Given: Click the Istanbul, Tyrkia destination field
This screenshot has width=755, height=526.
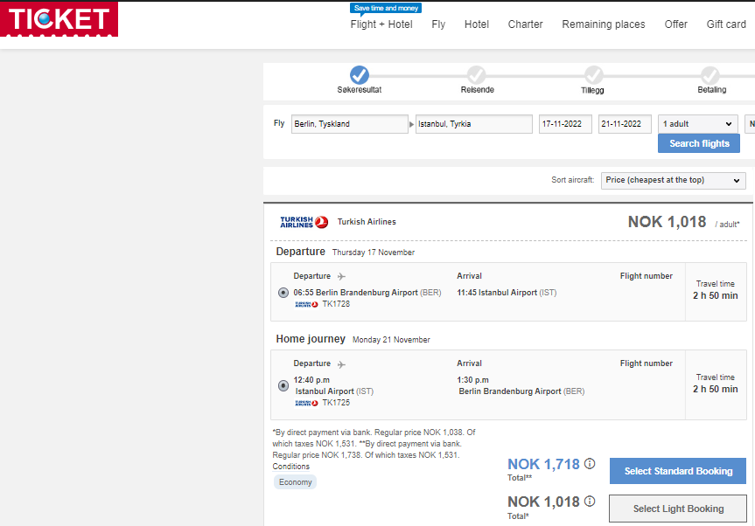Looking at the screenshot, I should (x=474, y=123).
